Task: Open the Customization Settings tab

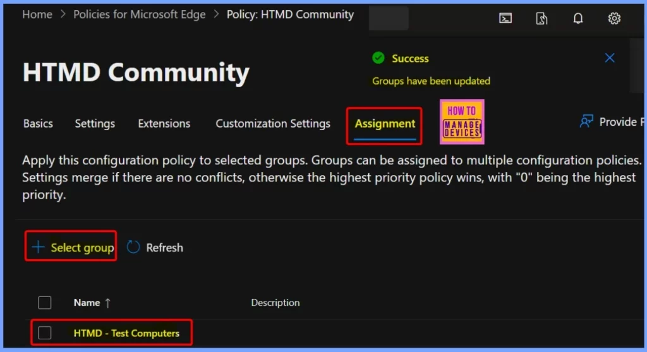Action: tap(273, 123)
